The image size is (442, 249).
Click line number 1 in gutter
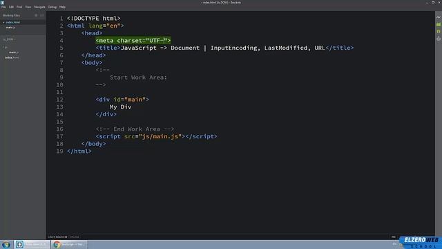(61, 19)
